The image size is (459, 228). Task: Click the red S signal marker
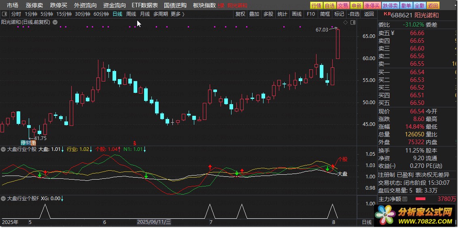pos(135,143)
